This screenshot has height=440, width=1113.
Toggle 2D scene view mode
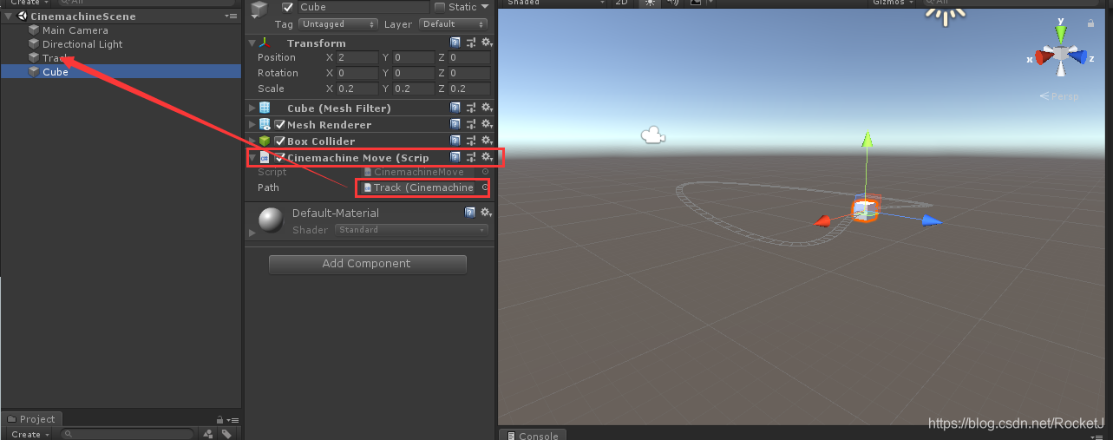pyautogui.click(x=621, y=3)
